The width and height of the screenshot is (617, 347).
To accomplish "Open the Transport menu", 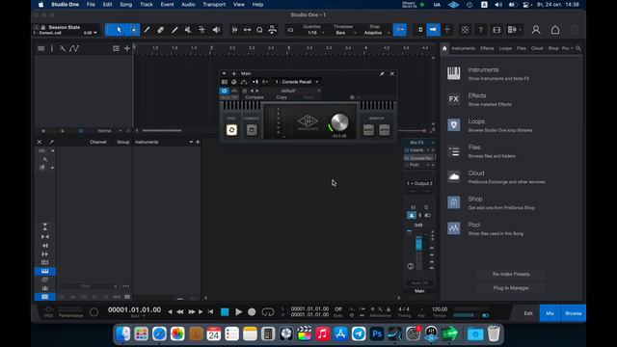I will click(214, 5).
